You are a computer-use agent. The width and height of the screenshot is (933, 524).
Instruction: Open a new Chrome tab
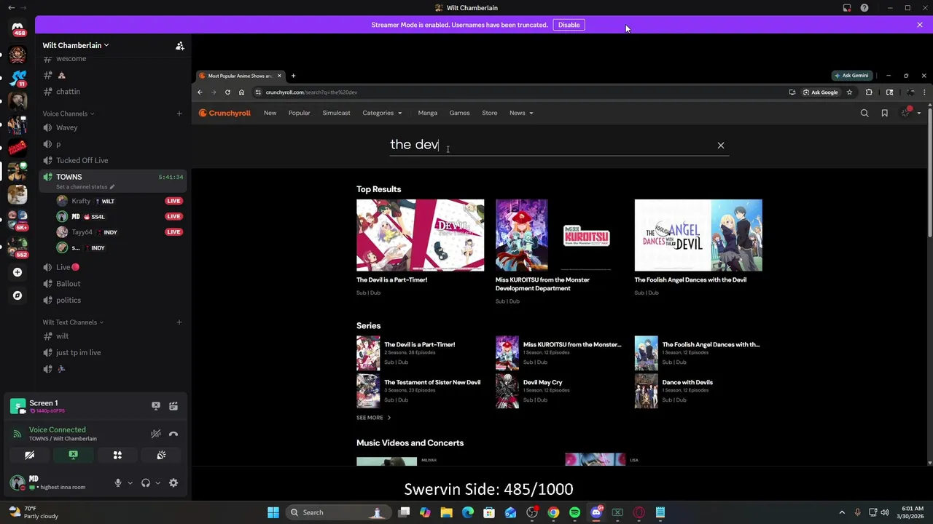[x=293, y=76]
